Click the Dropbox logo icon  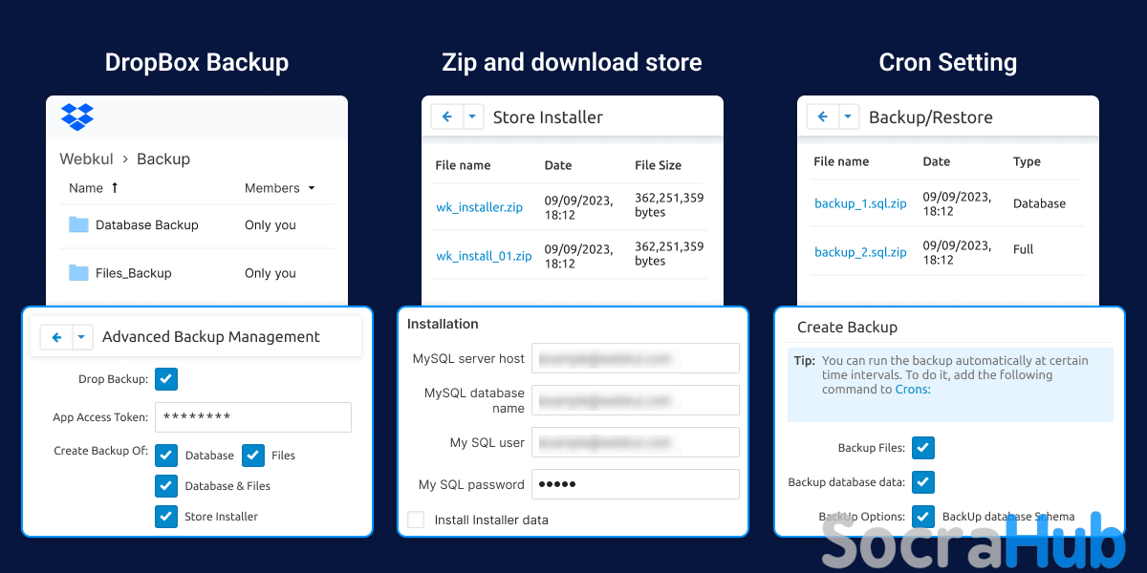click(x=77, y=117)
